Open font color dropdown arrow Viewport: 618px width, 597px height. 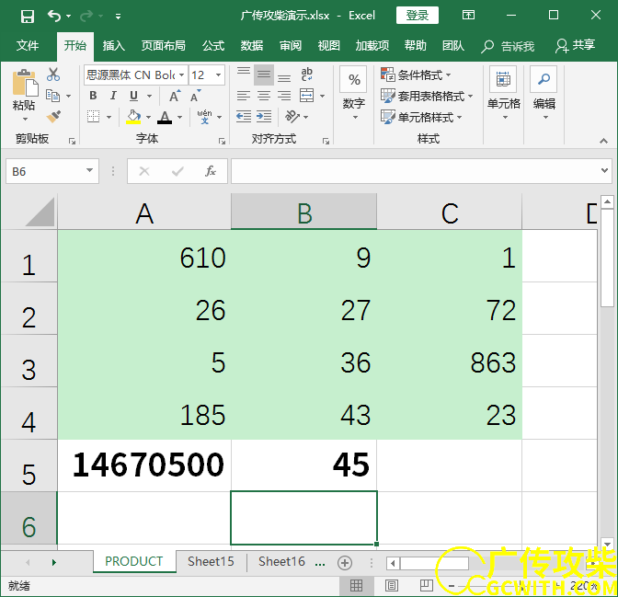179,117
